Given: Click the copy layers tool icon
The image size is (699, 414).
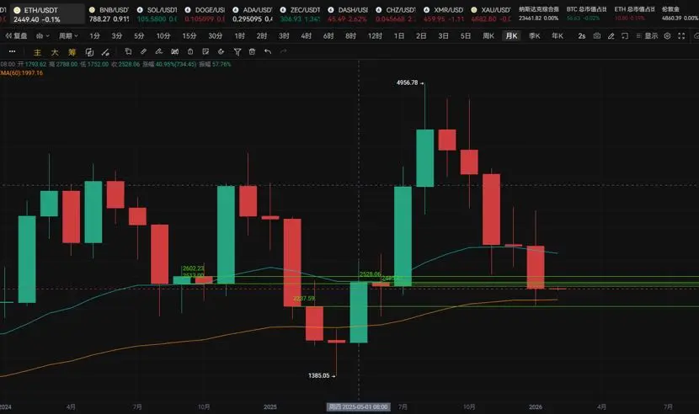Looking at the screenshot, I should [x=128, y=51].
